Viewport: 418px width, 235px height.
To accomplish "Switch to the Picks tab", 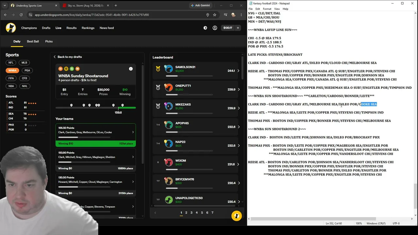I will [49, 41].
